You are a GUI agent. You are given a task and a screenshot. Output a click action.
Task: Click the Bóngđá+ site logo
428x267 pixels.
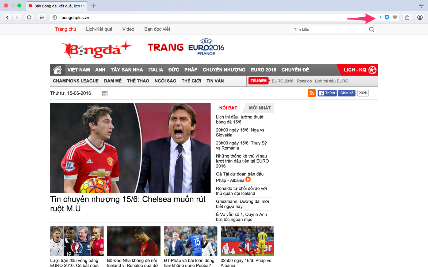click(x=97, y=49)
